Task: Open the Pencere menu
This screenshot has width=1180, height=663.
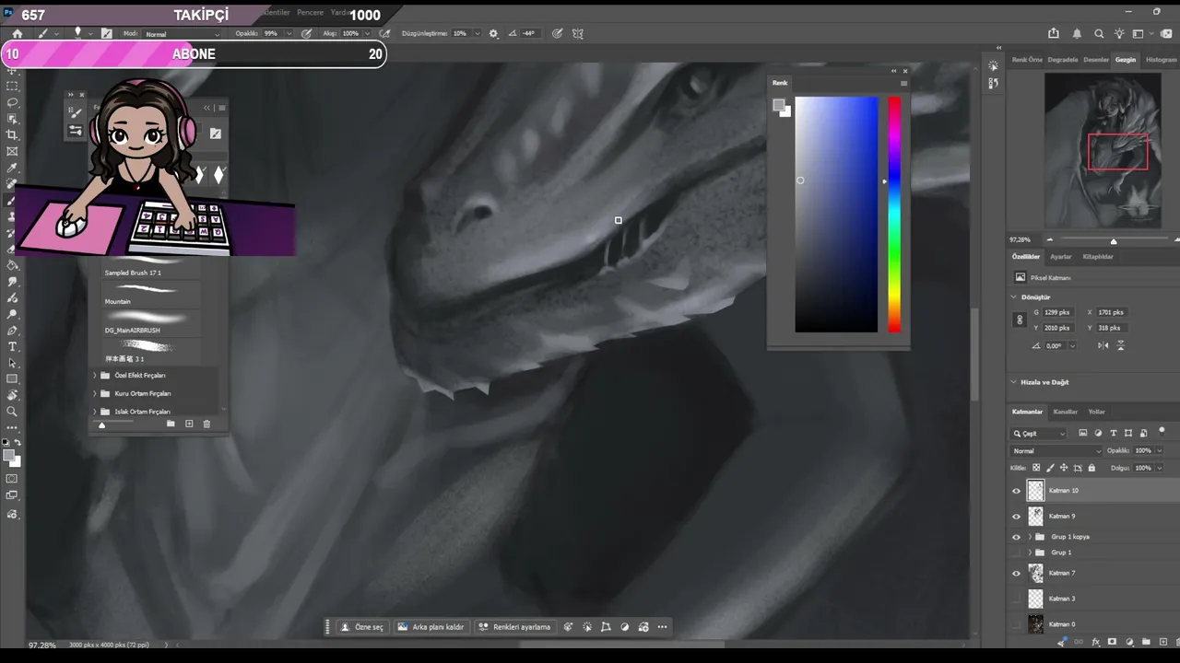Action: coord(310,13)
